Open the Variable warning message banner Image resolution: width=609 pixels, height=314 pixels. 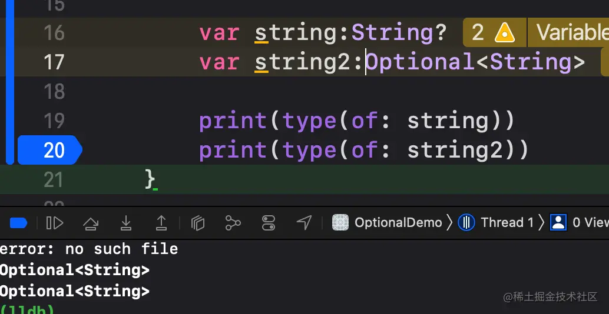[568, 32]
